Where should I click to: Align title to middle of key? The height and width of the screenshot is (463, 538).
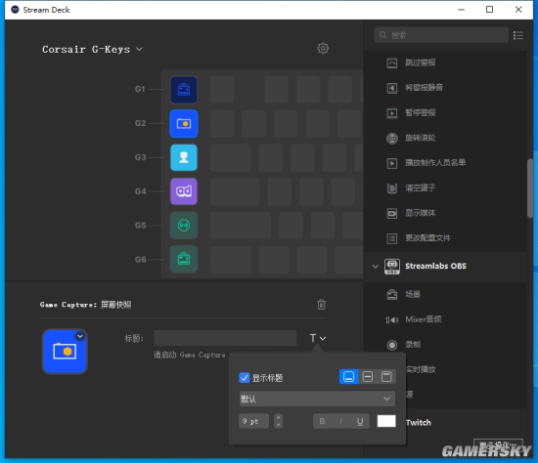click(368, 377)
